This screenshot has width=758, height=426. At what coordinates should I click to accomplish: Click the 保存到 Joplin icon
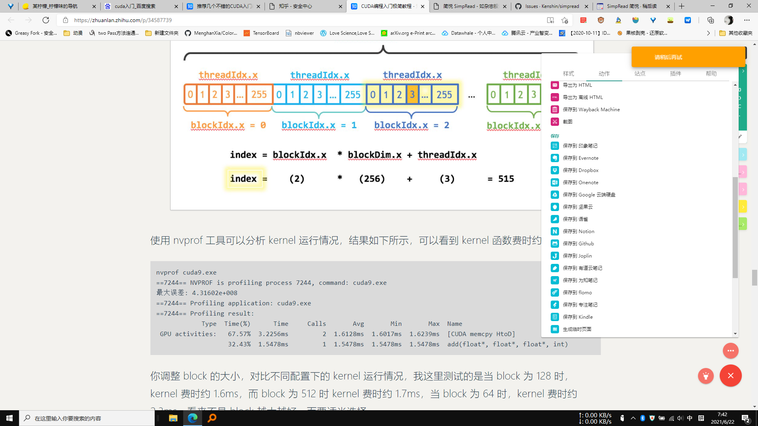click(x=555, y=256)
